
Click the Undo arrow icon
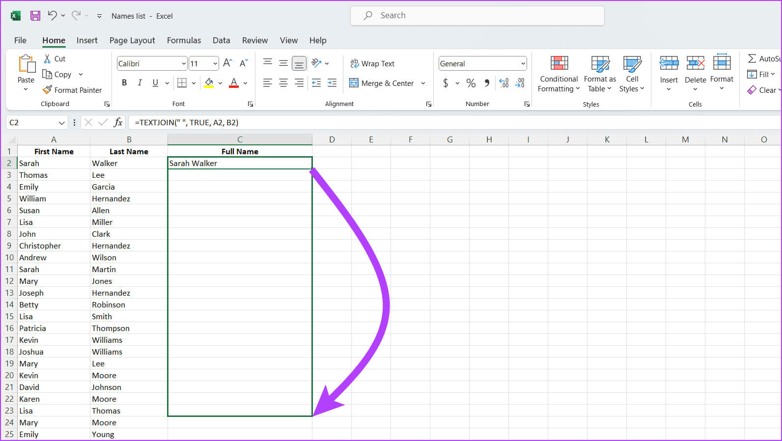click(x=52, y=16)
